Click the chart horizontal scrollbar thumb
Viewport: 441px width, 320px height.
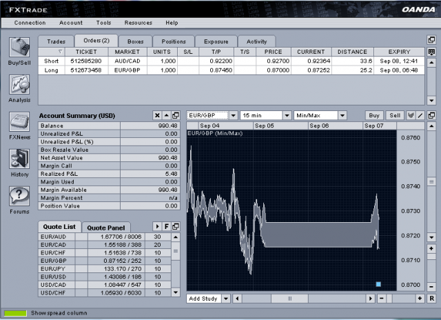pyautogui.click(x=289, y=299)
